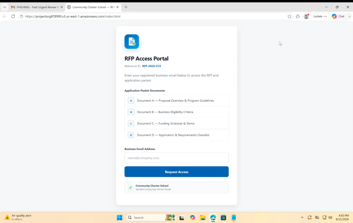Click the Update button in the toolbar
This screenshot has width=353, height=223.
coord(317,17)
